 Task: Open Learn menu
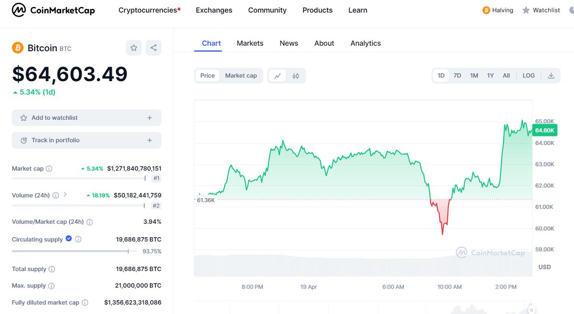tap(358, 10)
